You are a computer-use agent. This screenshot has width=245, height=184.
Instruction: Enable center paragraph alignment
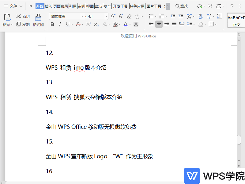click(159, 24)
